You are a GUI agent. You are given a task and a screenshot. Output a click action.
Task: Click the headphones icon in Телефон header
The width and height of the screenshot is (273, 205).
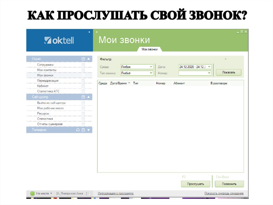(x=78, y=130)
